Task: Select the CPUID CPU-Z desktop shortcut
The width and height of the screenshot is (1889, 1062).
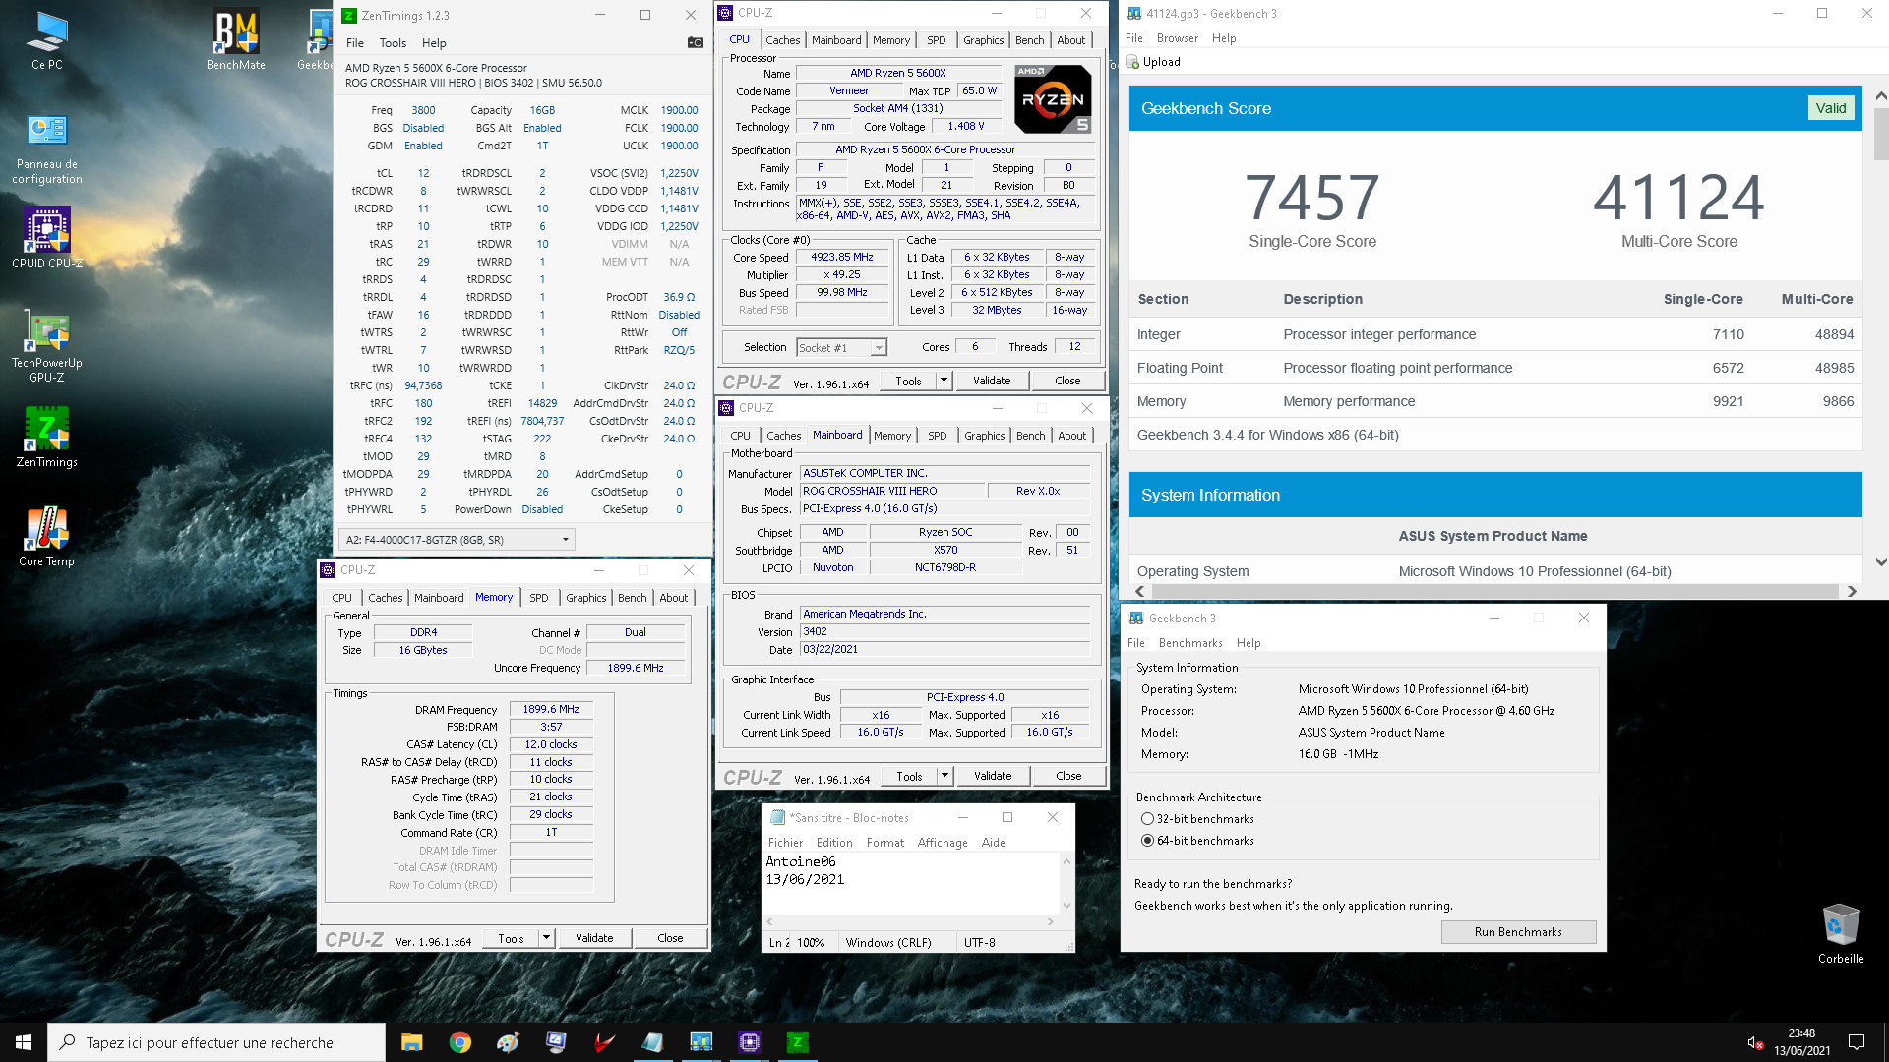Action: tap(47, 237)
